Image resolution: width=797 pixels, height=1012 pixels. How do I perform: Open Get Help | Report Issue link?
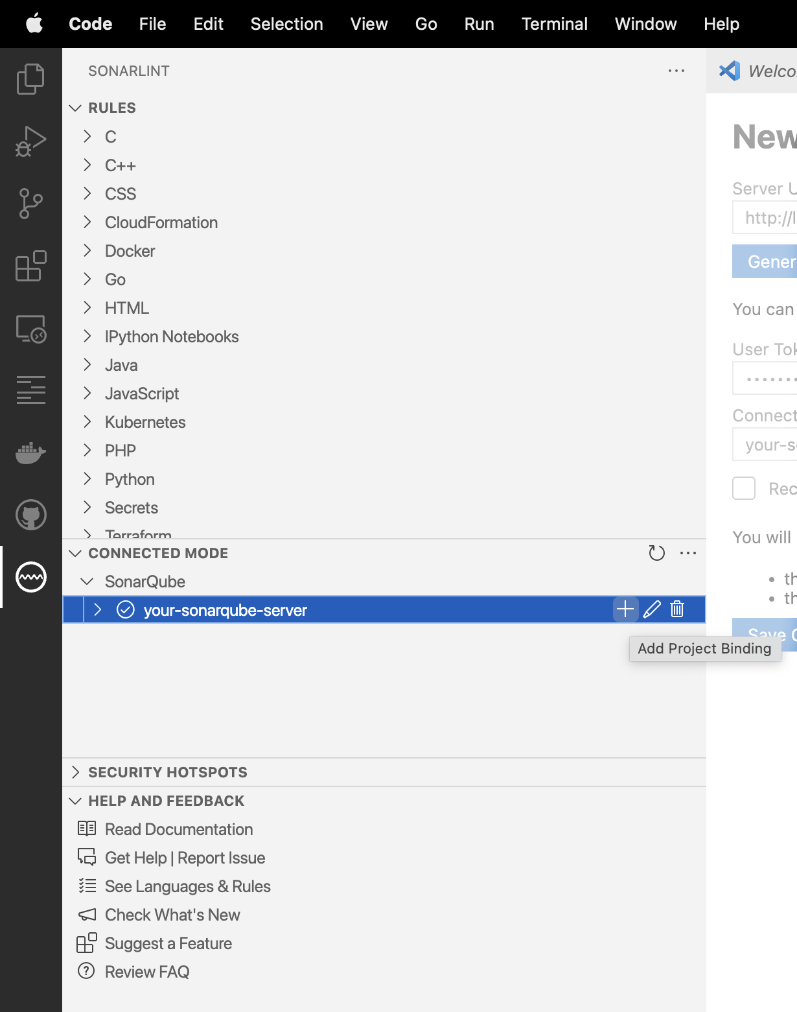pos(185,858)
